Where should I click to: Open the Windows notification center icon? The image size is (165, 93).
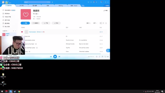(x=162, y=91)
